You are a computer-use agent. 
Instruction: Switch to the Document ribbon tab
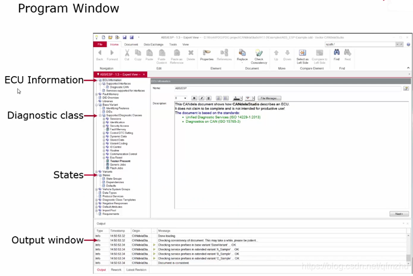[x=131, y=45]
